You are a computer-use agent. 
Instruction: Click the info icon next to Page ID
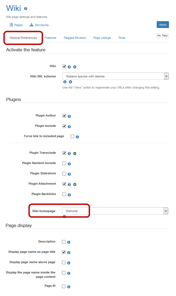pos(69,287)
